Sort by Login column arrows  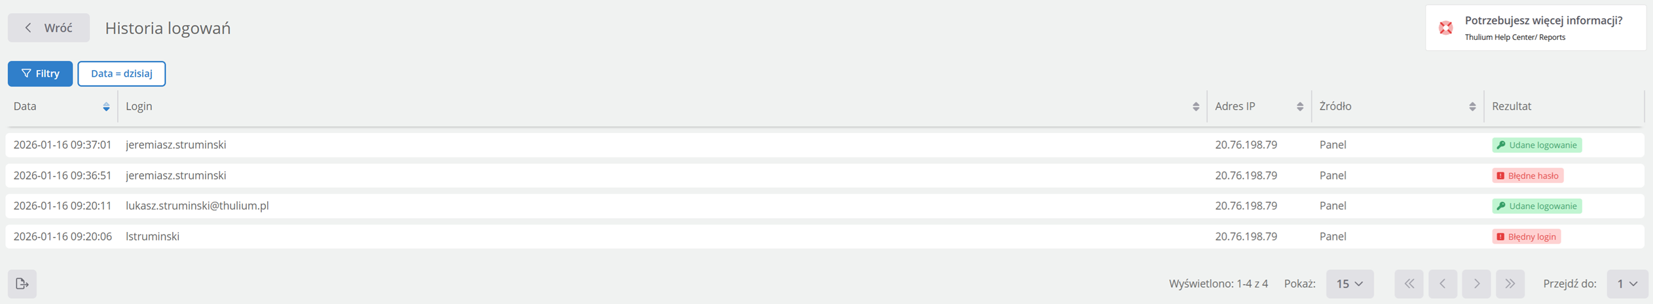click(x=1195, y=107)
